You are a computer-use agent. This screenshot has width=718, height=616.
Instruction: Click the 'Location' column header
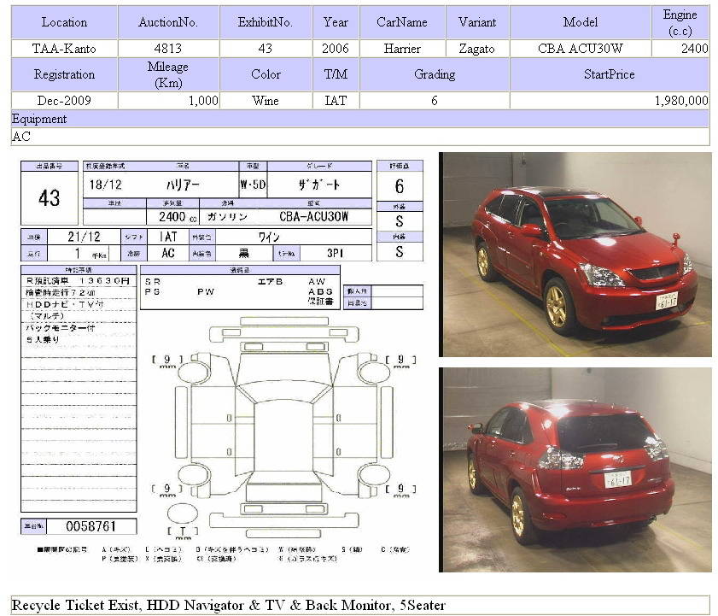point(64,22)
